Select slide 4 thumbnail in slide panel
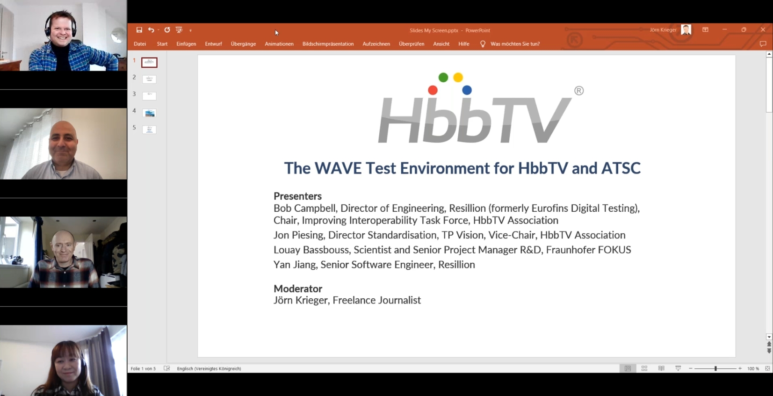773x396 pixels. pyautogui.click(x=150, y=113)
